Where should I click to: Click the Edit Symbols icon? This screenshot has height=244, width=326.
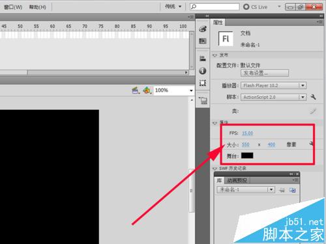[x=147, y=90]
